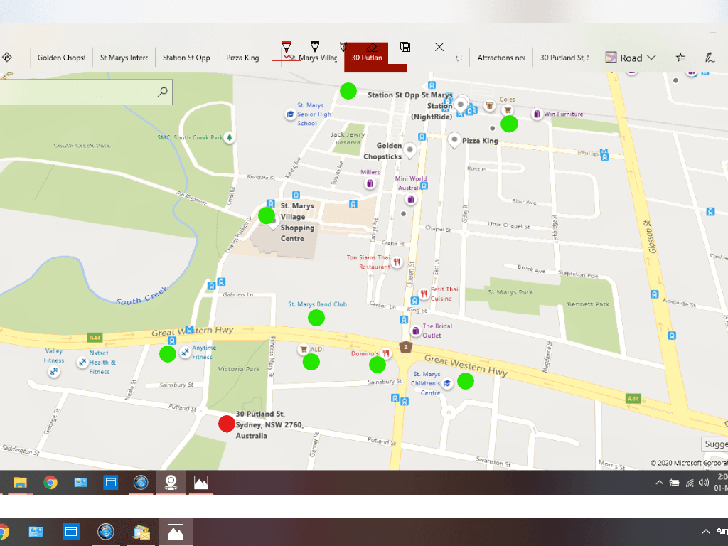
Task: Expand ballpoint pen options chevron
Action: tap(286, 57)
